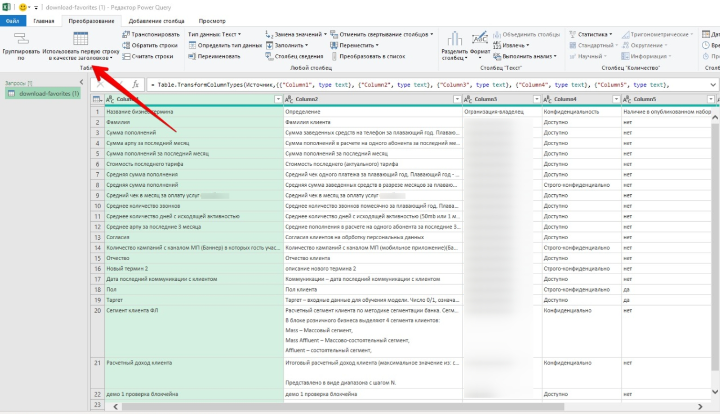Click Считать строки (Count rows)

click(147, 56)
